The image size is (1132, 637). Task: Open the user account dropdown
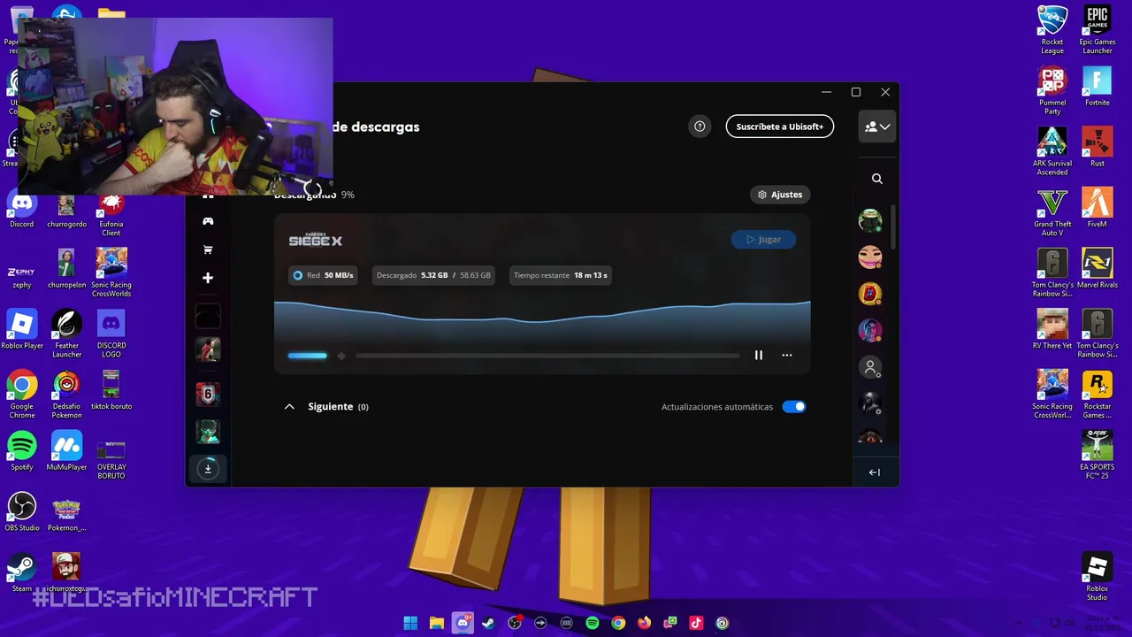[877, 127]
